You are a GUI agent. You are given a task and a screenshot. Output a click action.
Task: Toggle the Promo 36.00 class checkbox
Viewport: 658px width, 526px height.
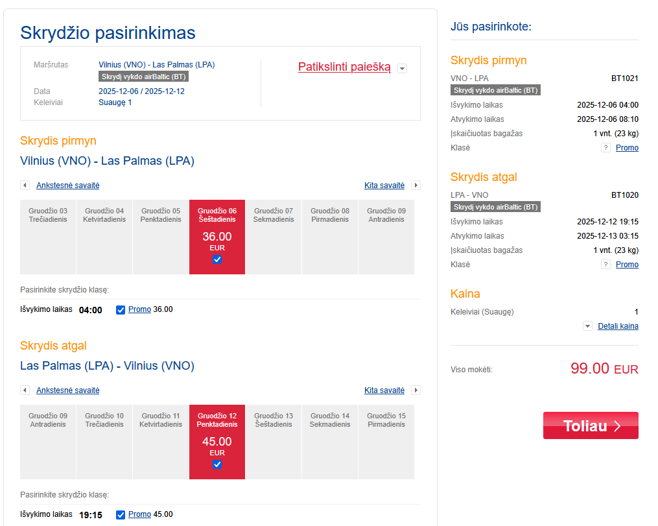[120, 310]
